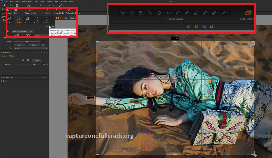
Task: Open the Help menu
Action: click(x=71, y=1)
